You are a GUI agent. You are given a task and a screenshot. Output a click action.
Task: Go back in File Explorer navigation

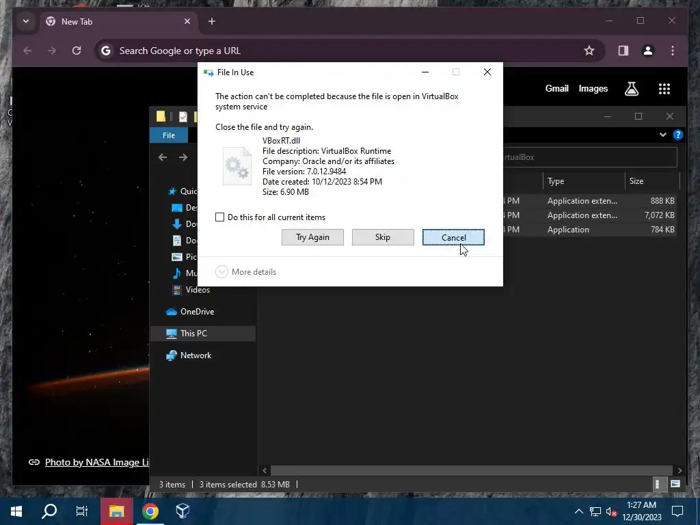[163, 157]
